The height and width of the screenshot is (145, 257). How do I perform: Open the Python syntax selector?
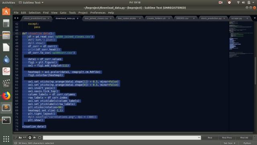(247, 143)
